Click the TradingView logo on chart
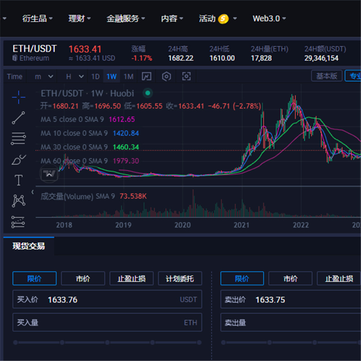Image resolution: width=361 pixels, height=361 pixels. [49, 174]
